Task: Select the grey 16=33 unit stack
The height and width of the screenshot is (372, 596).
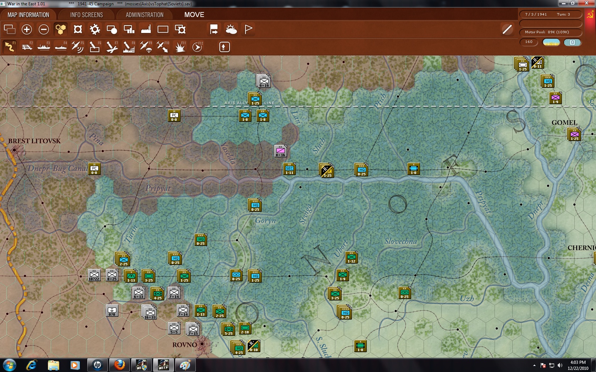Action: point(150,312)
